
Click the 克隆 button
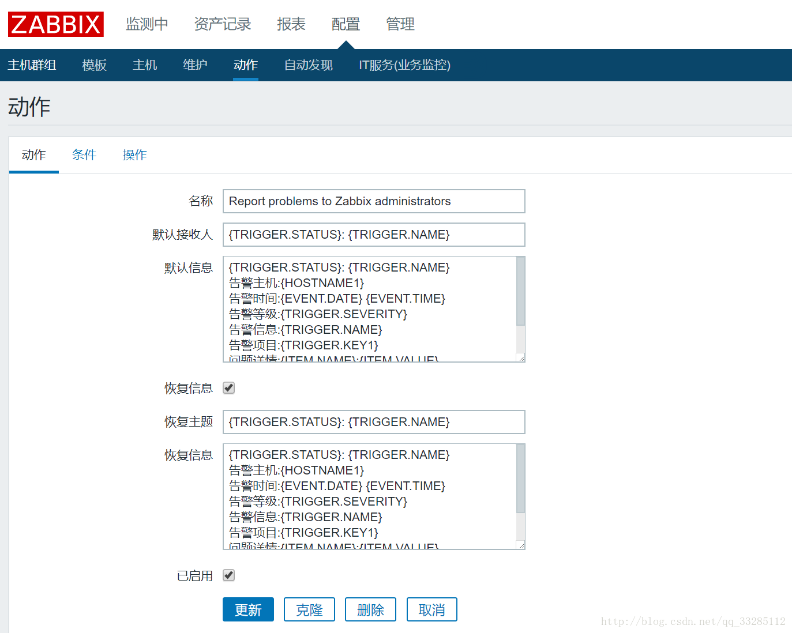pyautogui.click(x=309, y=609)
